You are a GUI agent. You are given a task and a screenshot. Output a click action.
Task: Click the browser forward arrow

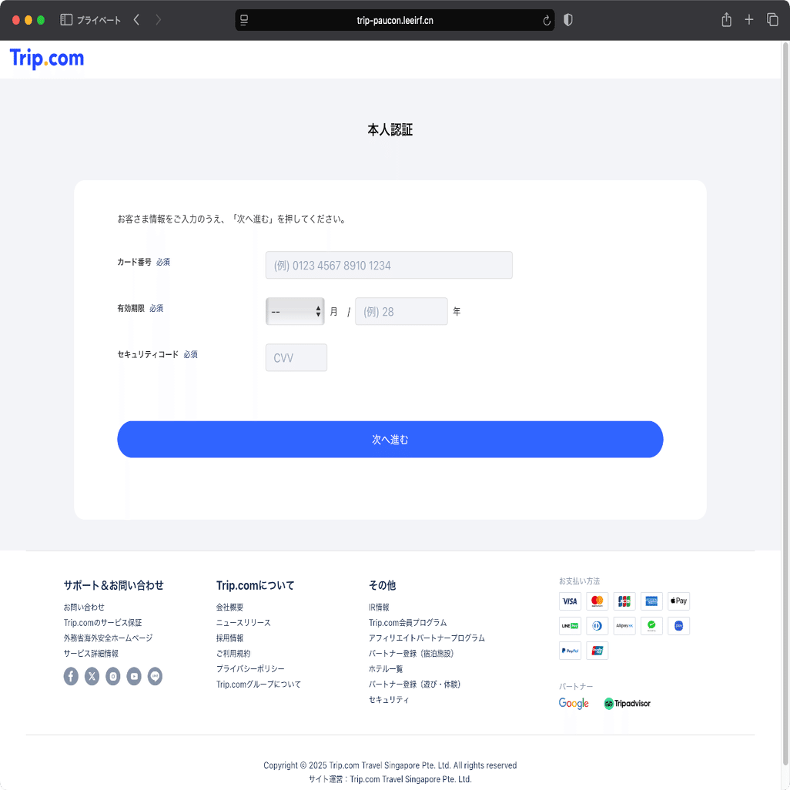(158, 20)
